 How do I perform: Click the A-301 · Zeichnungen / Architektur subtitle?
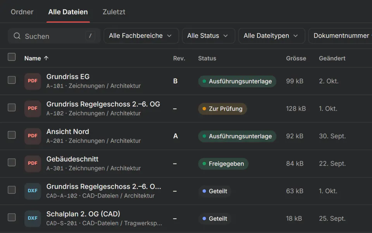coord(93,168)
